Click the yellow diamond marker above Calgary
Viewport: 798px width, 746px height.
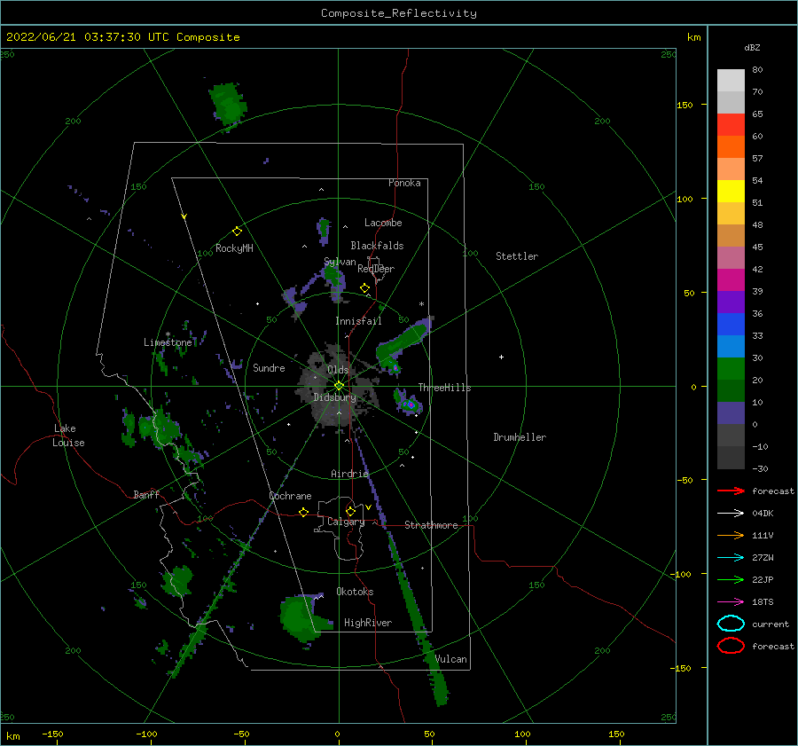coord(350,511)
